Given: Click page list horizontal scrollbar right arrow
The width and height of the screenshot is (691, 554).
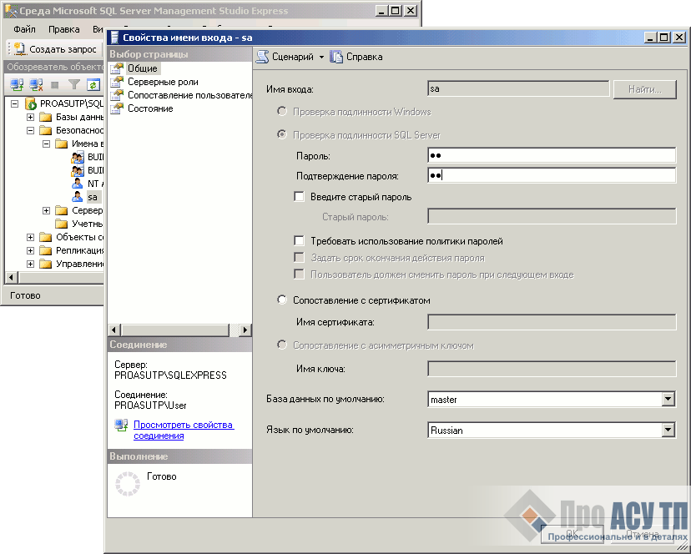Looking at the screenshot, I should pos(245,330).
